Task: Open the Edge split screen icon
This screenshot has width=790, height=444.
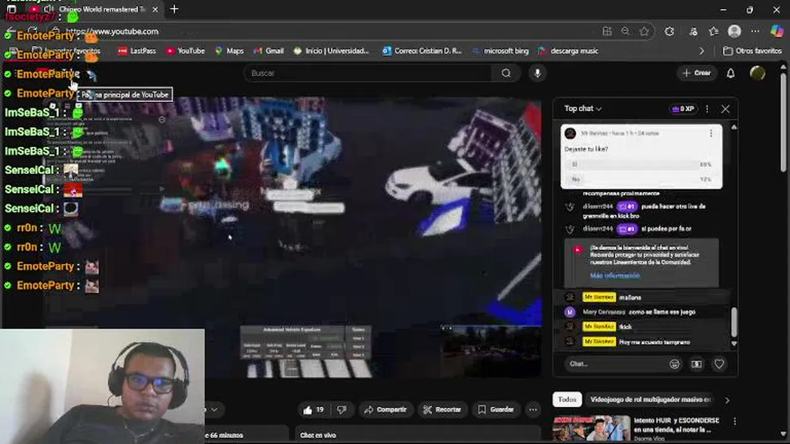Action: 607,31
